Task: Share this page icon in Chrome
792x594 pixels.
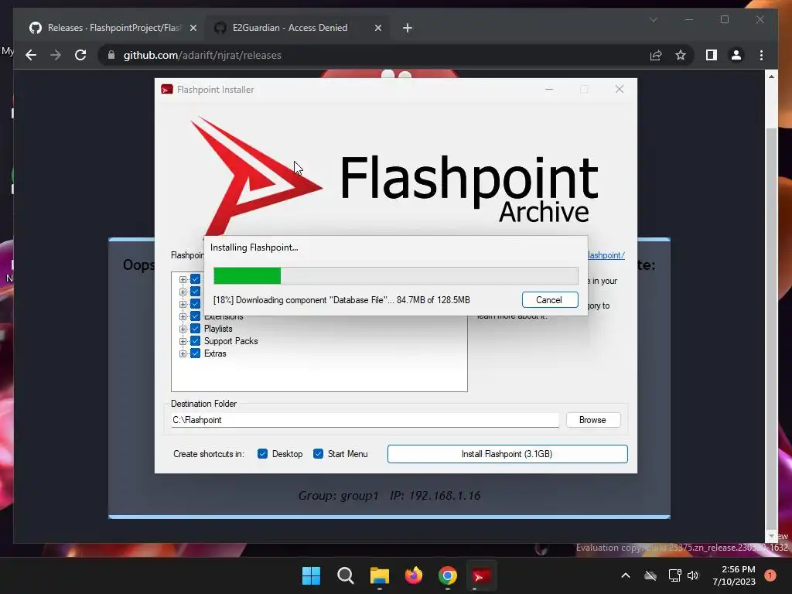Action: pos(656,55)
